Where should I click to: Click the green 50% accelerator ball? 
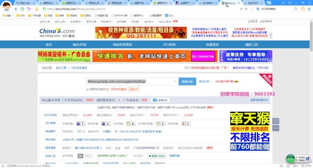(x=291, y=159)
